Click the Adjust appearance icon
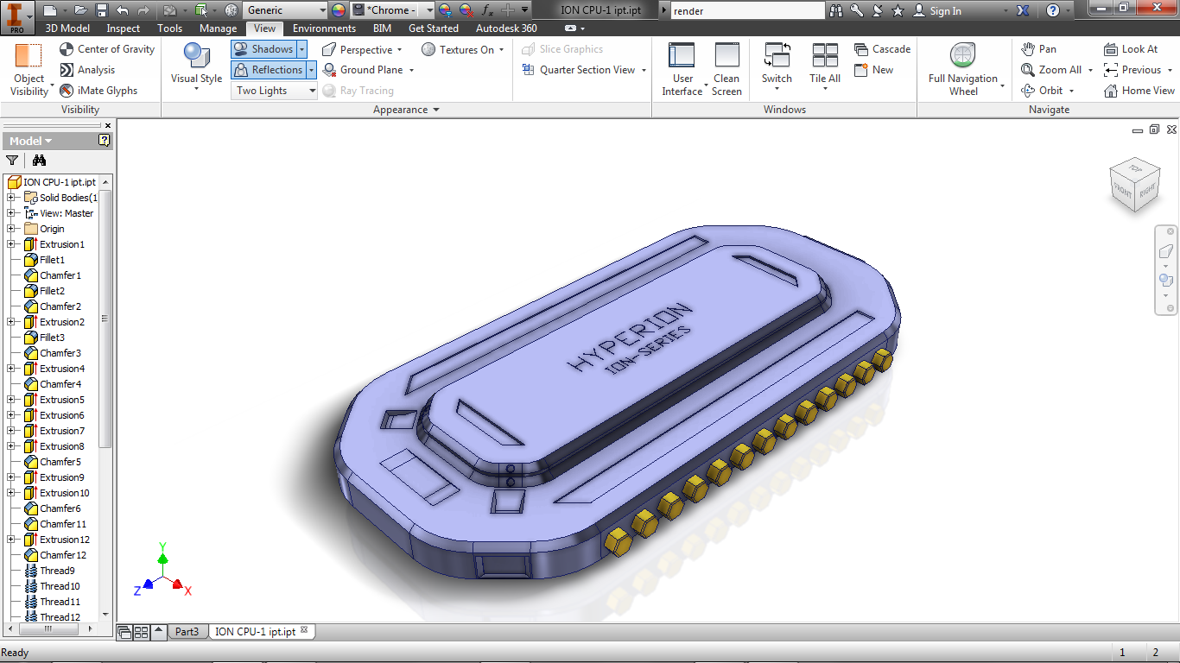The height and width of the screenshot is (663, 1180). [x=445, y=10]
